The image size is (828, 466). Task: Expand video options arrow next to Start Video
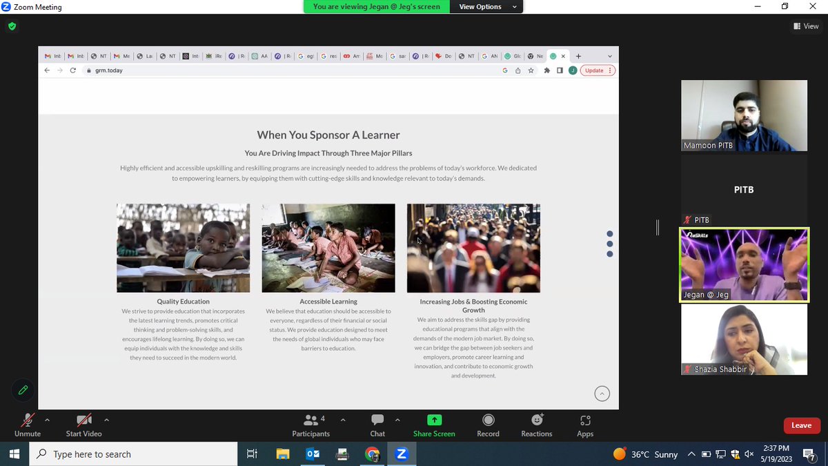106,419
